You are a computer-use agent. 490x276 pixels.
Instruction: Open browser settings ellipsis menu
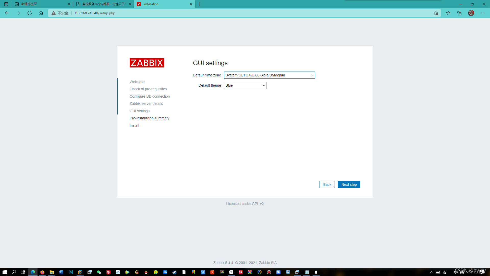483,13
